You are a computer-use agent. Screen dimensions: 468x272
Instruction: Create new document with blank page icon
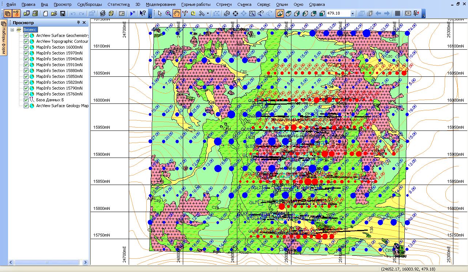(x=46, y=14)
